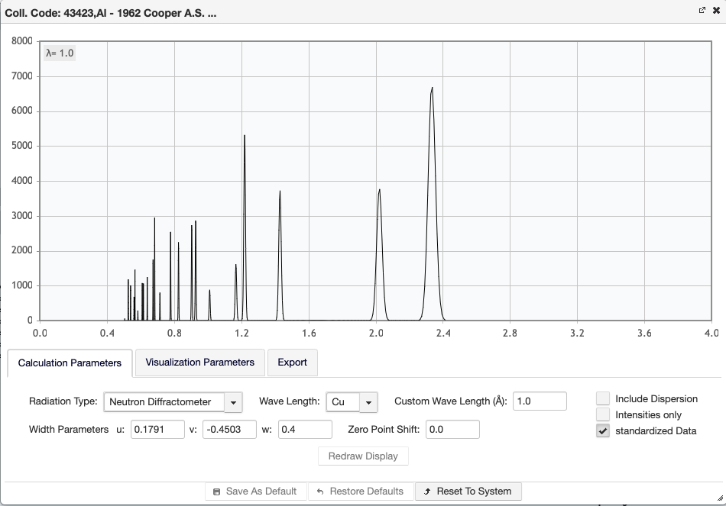The width and height of the screenshot is (726, 506).
Task: Focus the Custom Wave Length input field
Action: 540,401
